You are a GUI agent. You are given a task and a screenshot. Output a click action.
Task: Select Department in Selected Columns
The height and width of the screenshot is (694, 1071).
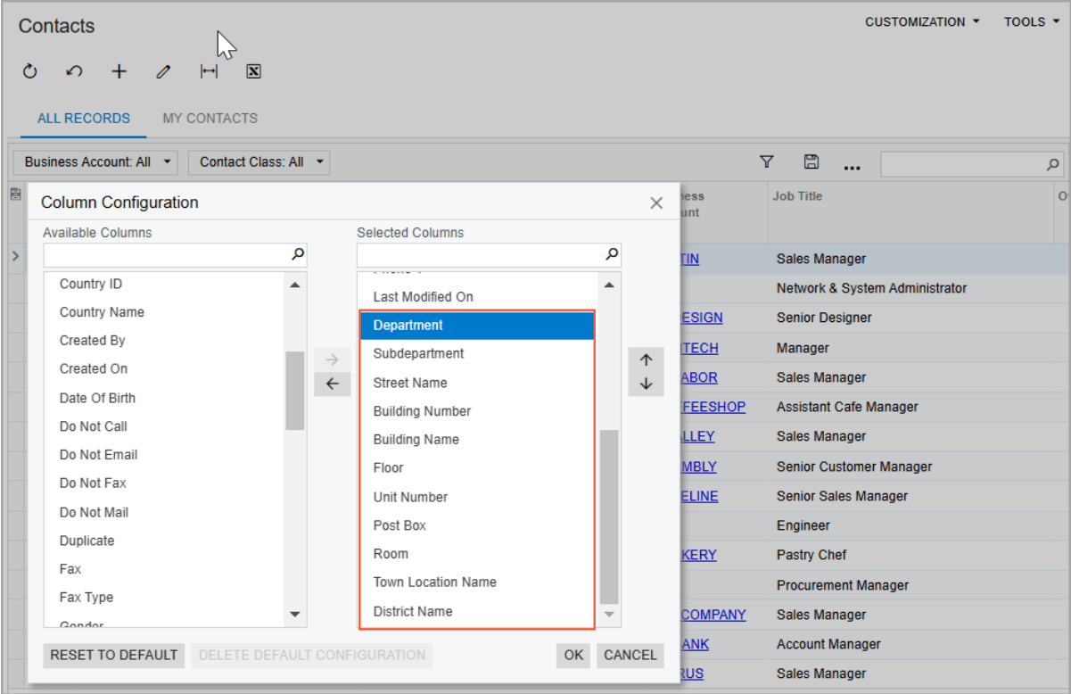pyautogui.click(x=478, y=326)
